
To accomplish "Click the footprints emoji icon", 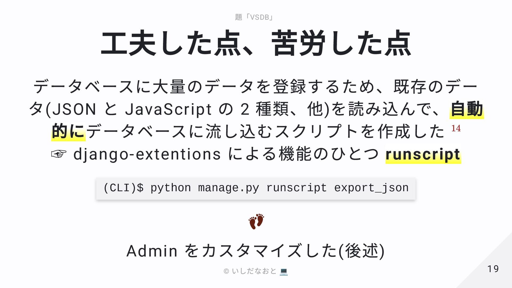I will pyautogui.click(x=256, y=221).
